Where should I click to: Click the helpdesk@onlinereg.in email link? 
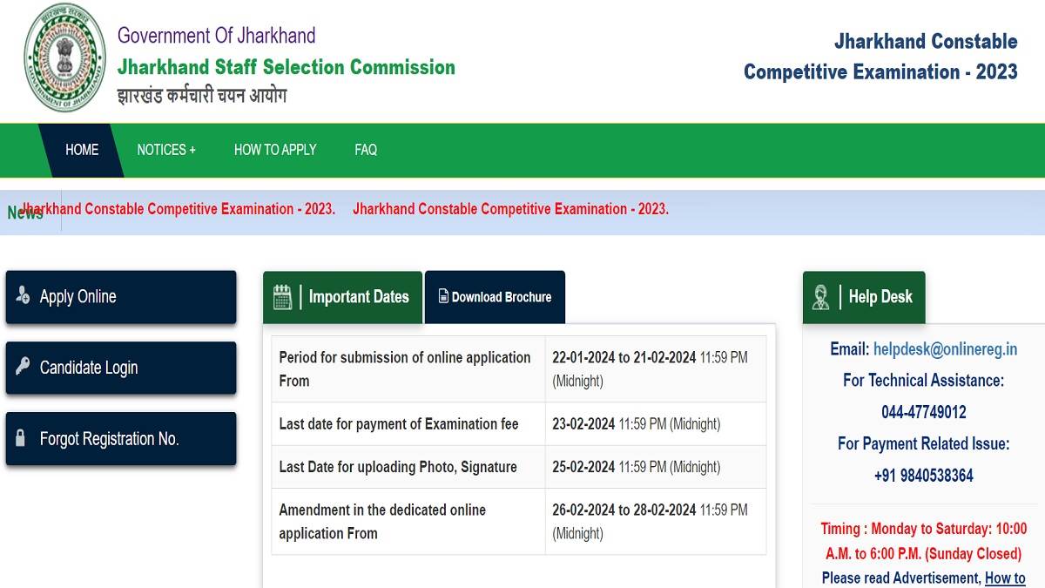945,349
